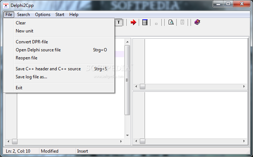Click left editor horizontal scroll right arrow

(121, 142)
